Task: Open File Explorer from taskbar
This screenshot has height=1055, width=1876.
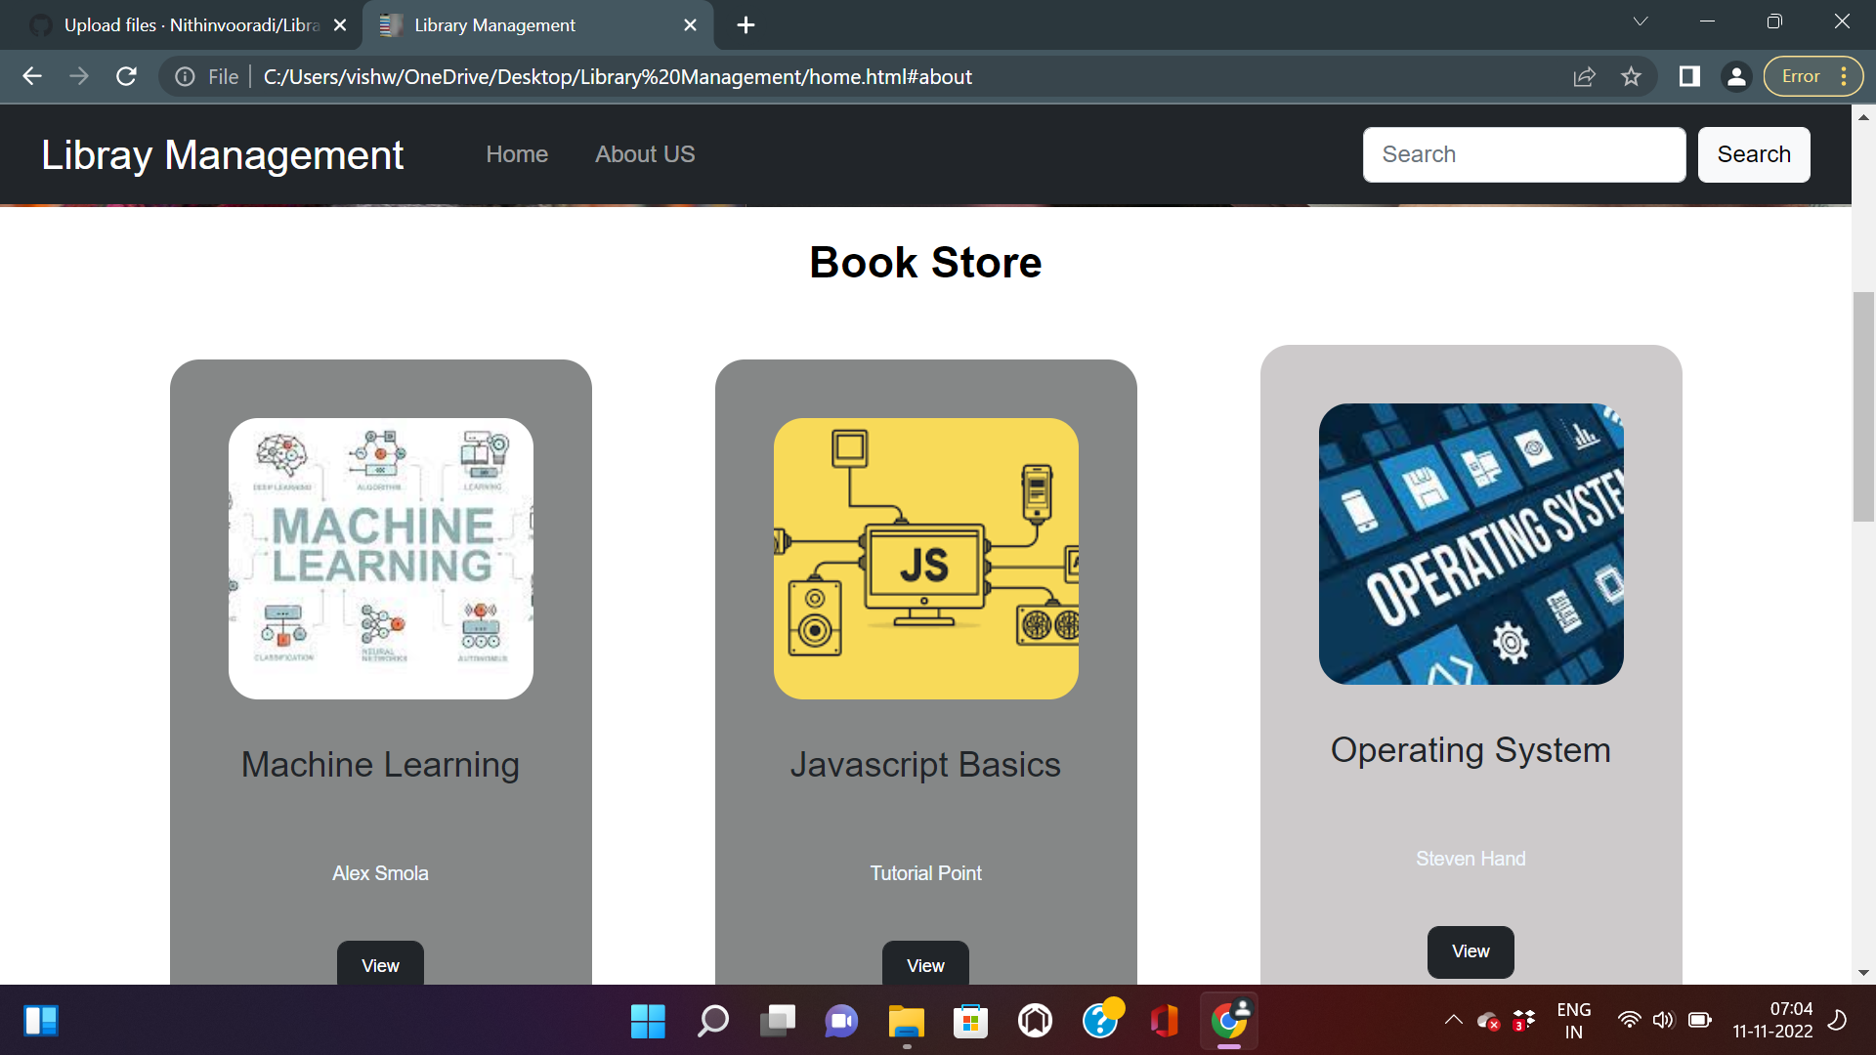Action: click(x=906, y=1021)
